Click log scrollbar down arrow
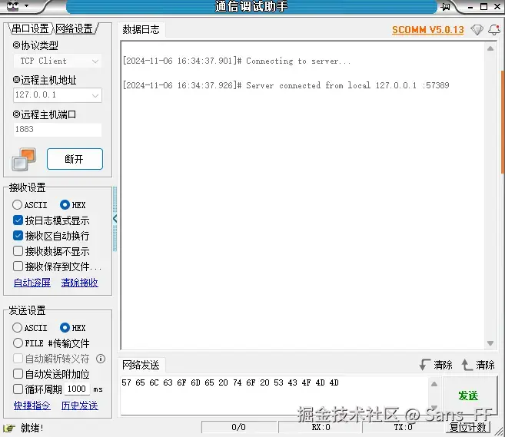Screen dimensions: 505x437 tap(490, 343)
